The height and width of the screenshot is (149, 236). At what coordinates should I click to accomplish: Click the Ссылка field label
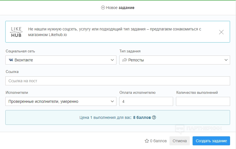click(12, 72)
